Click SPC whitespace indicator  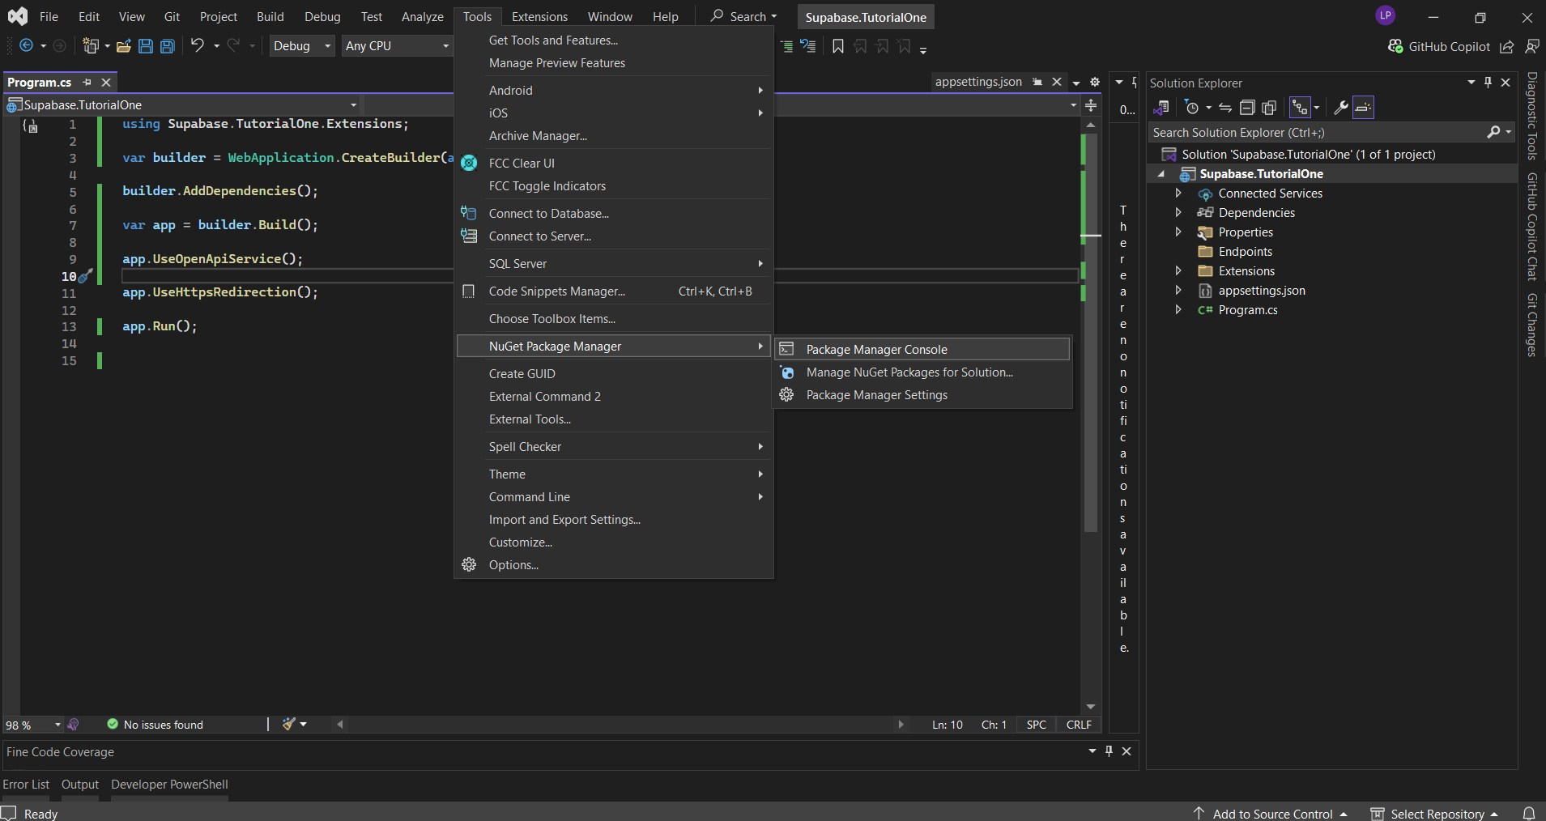[1037, 725]
